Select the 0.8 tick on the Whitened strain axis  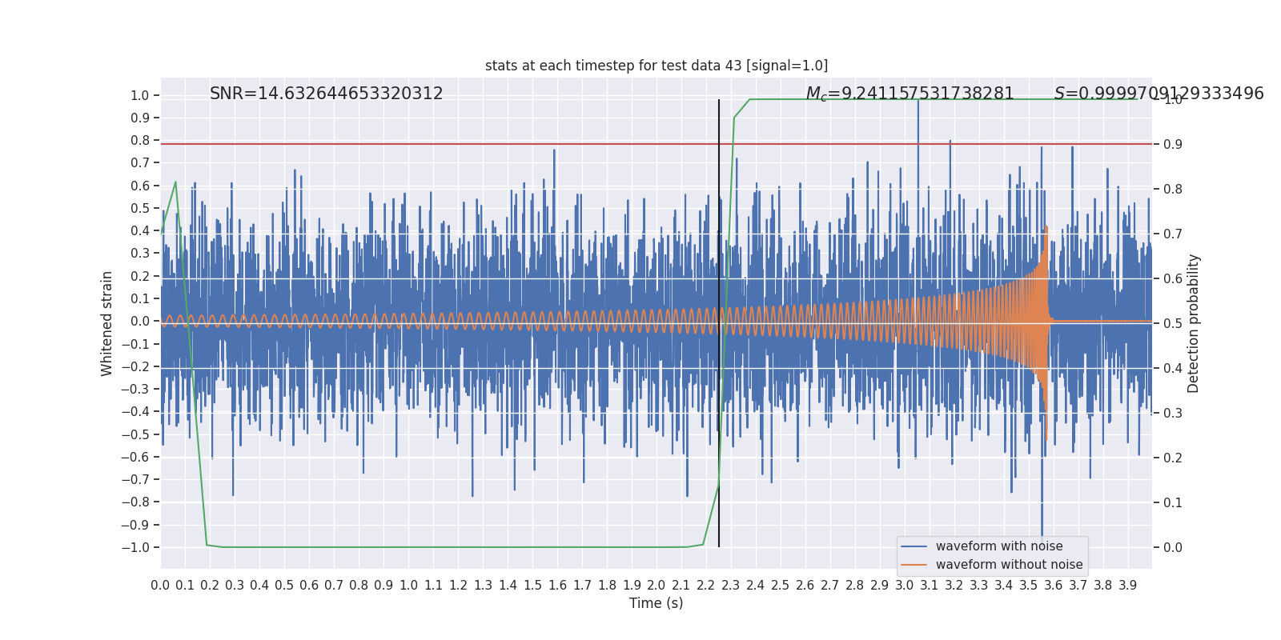(140, 141)
